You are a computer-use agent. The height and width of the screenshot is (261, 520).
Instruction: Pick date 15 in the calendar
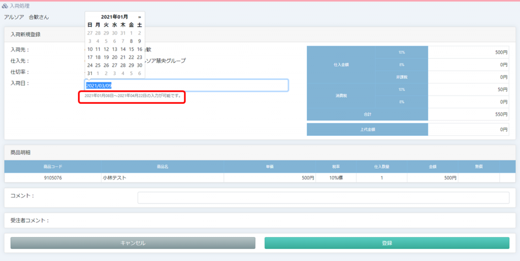coord(131,49)
